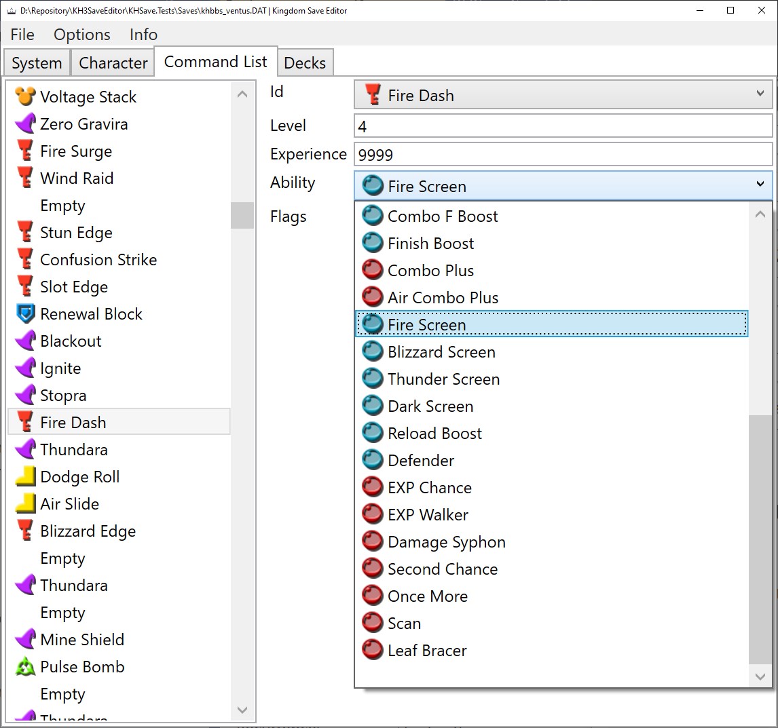Click the yellow boot icon beside Air Slide
Image resolution: width=778 pixels, height=728 pixels.
pyautogui.click(x=25, y=504)
